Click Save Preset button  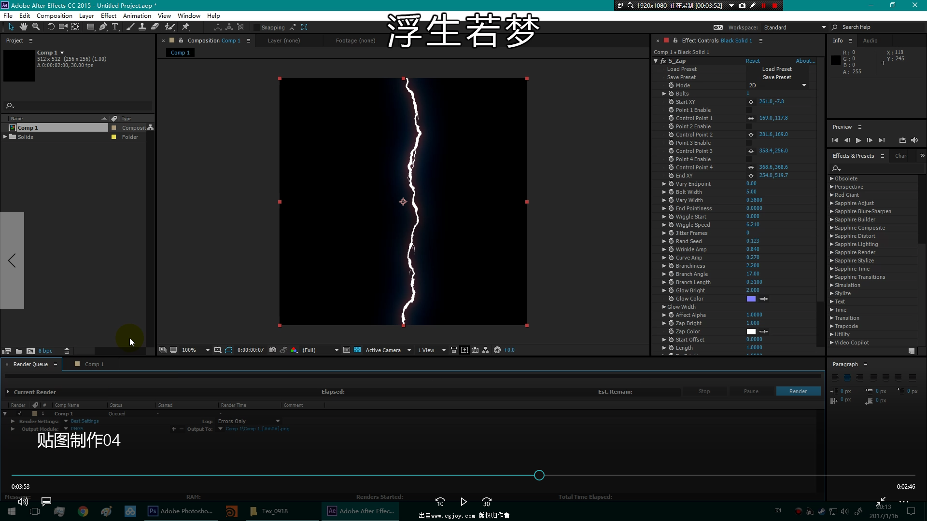pos(777,77)
